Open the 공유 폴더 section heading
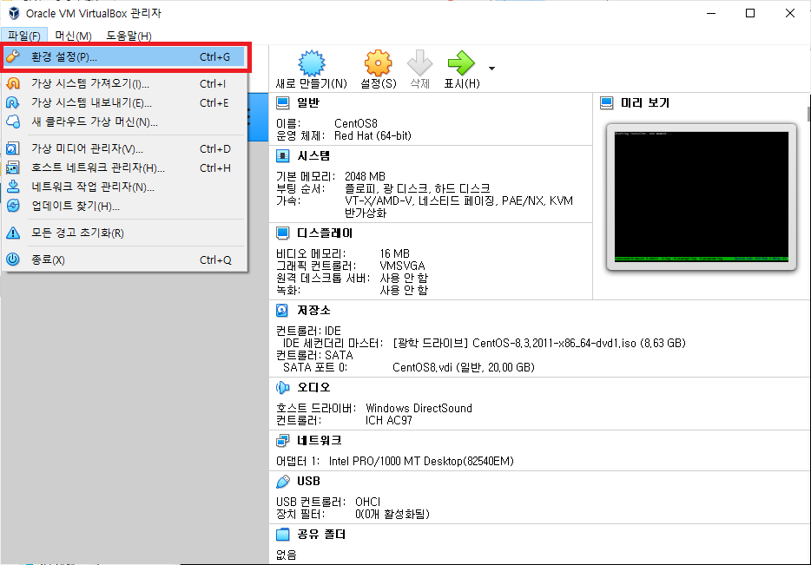Viewport: 811px width, 565px height. point(321,534)
